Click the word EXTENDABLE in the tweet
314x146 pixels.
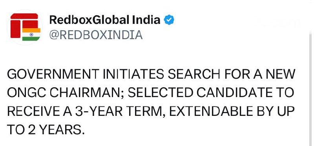pos(211,111)
